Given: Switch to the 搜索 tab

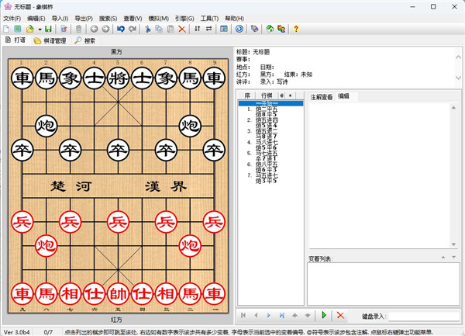Looking at the screenshot, I should click(85, 40).
